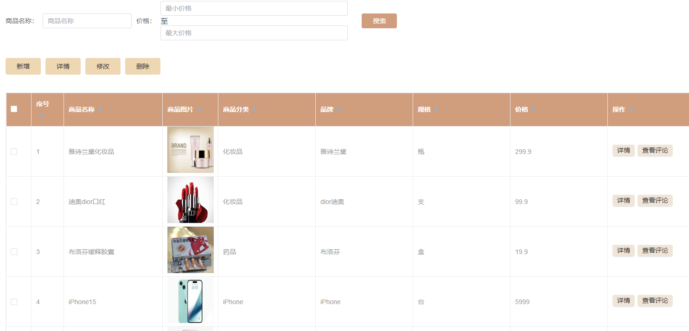Image resolution: width=689 pixels, height=331 pixels.
Task: View 查看评论 for iPhone15
Action: [655, 300]
